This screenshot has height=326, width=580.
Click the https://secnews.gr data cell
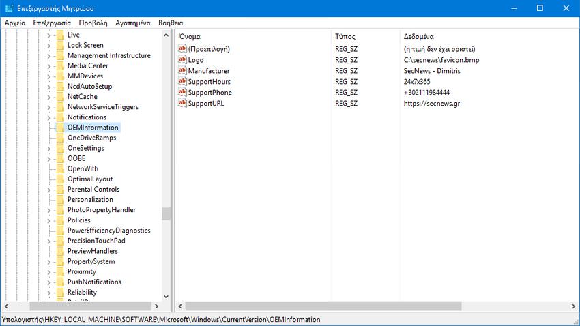432,103
